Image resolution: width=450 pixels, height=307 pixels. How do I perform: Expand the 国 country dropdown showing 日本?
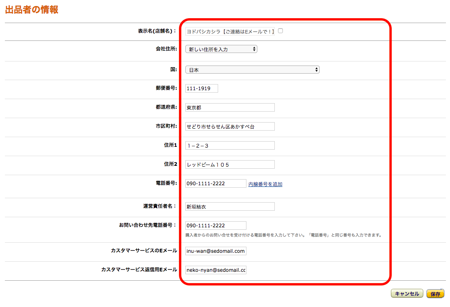(x=252, y=70)
